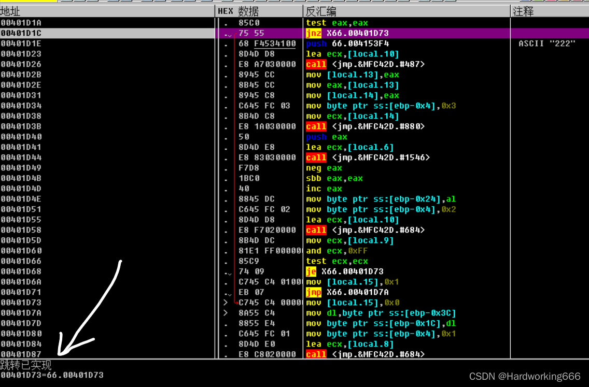Select neg eax instruction
The width and height of the screenshot is (589, 387).
point(324,168)
